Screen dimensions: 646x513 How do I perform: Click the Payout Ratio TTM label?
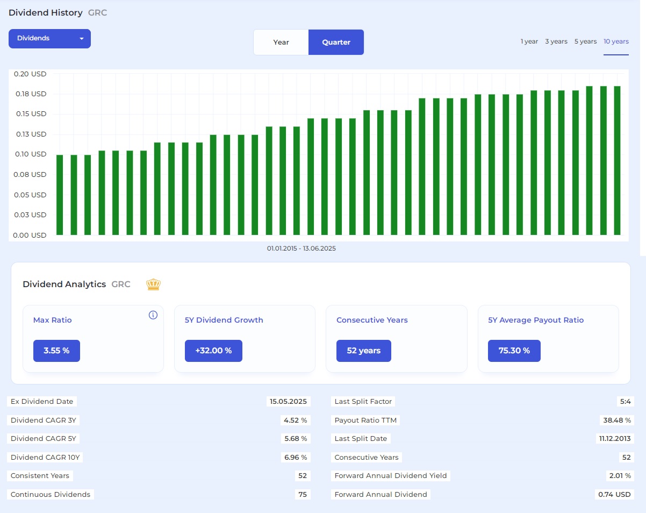(365, 420)
